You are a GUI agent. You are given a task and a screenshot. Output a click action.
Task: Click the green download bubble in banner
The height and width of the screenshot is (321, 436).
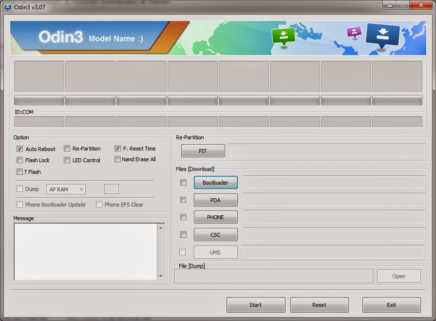tap(284, 37)
